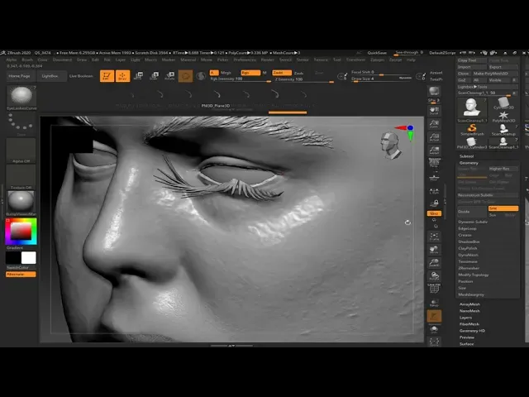The height and width of the screenshot is (397, 529).
Task: Select the Draw mode button
Action: [122, 75]
